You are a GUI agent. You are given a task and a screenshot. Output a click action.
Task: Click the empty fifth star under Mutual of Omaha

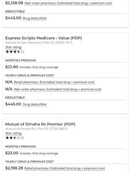tap(23, 138)
